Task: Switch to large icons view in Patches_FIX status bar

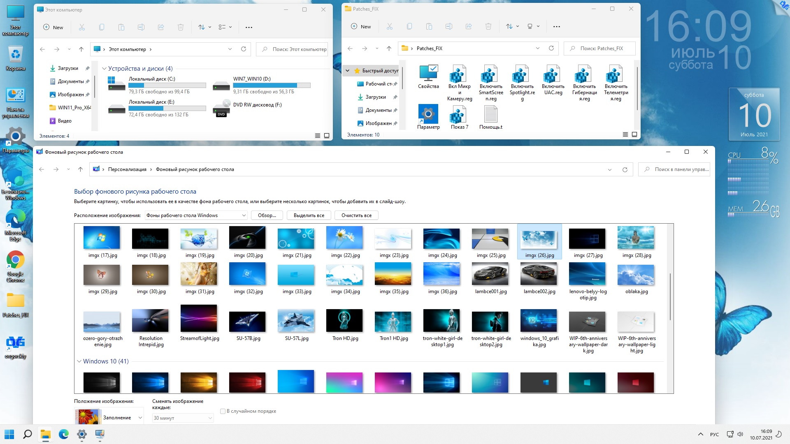Action: 634,134
